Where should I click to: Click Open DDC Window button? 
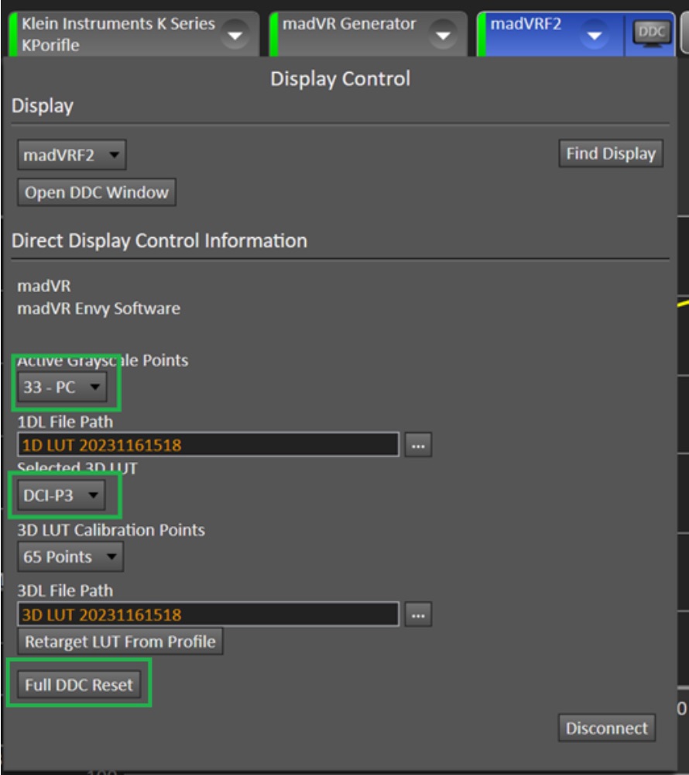click(97, 192)
